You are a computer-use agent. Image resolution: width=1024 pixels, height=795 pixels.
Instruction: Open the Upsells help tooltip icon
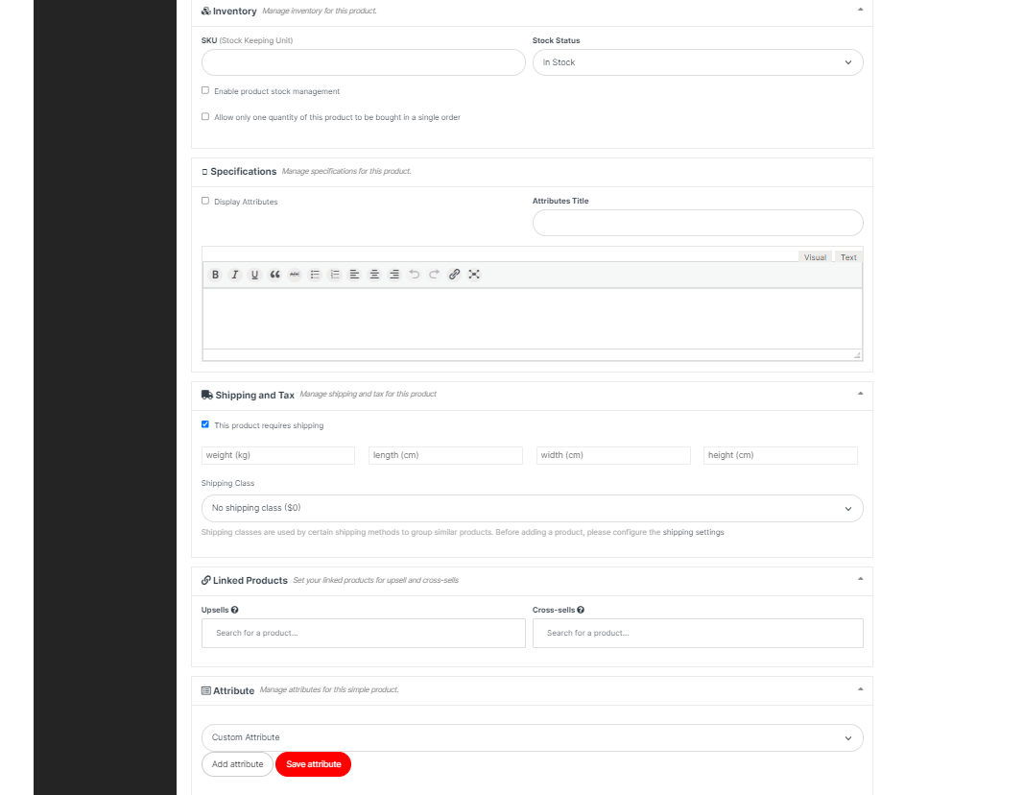(234, 610)
